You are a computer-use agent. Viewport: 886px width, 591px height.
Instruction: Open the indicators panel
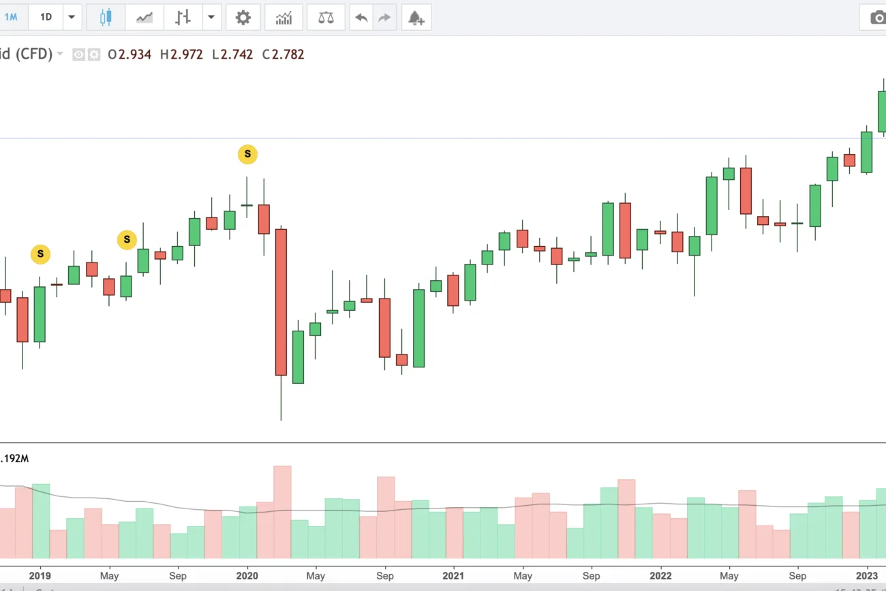tap(284, 18)
